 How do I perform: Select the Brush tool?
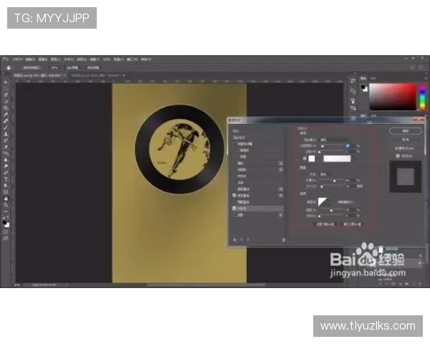6,128
